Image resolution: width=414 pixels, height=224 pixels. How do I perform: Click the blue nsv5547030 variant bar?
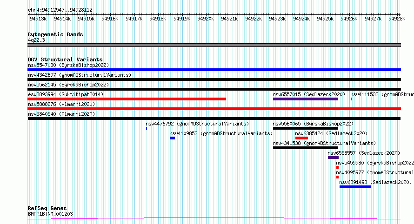pyautogui.click(x=214, y=70)
